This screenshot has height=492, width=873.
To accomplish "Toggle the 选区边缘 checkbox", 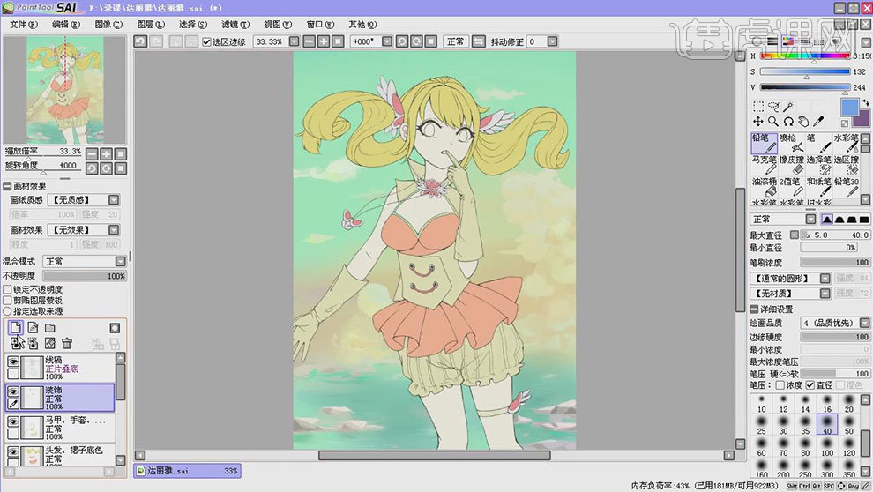I will (206, 42).
